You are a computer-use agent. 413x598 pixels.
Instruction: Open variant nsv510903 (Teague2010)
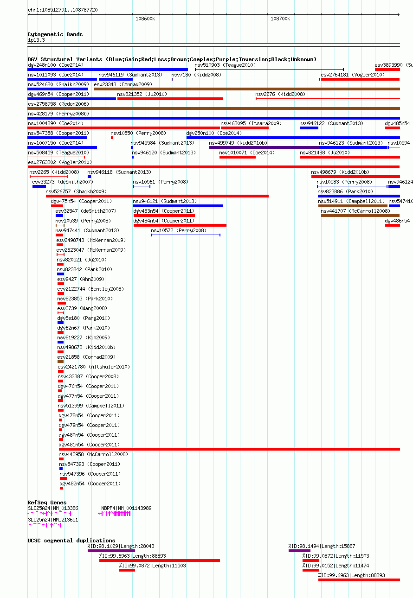225,65
